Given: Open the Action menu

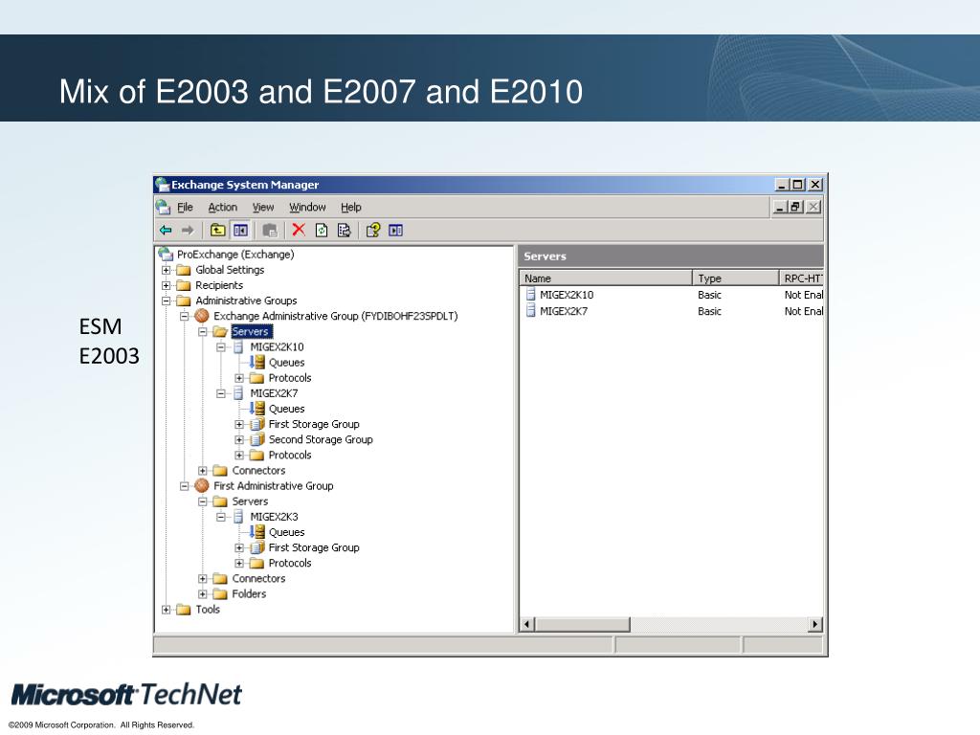Looking at the screenshot, I should (222, 207).
